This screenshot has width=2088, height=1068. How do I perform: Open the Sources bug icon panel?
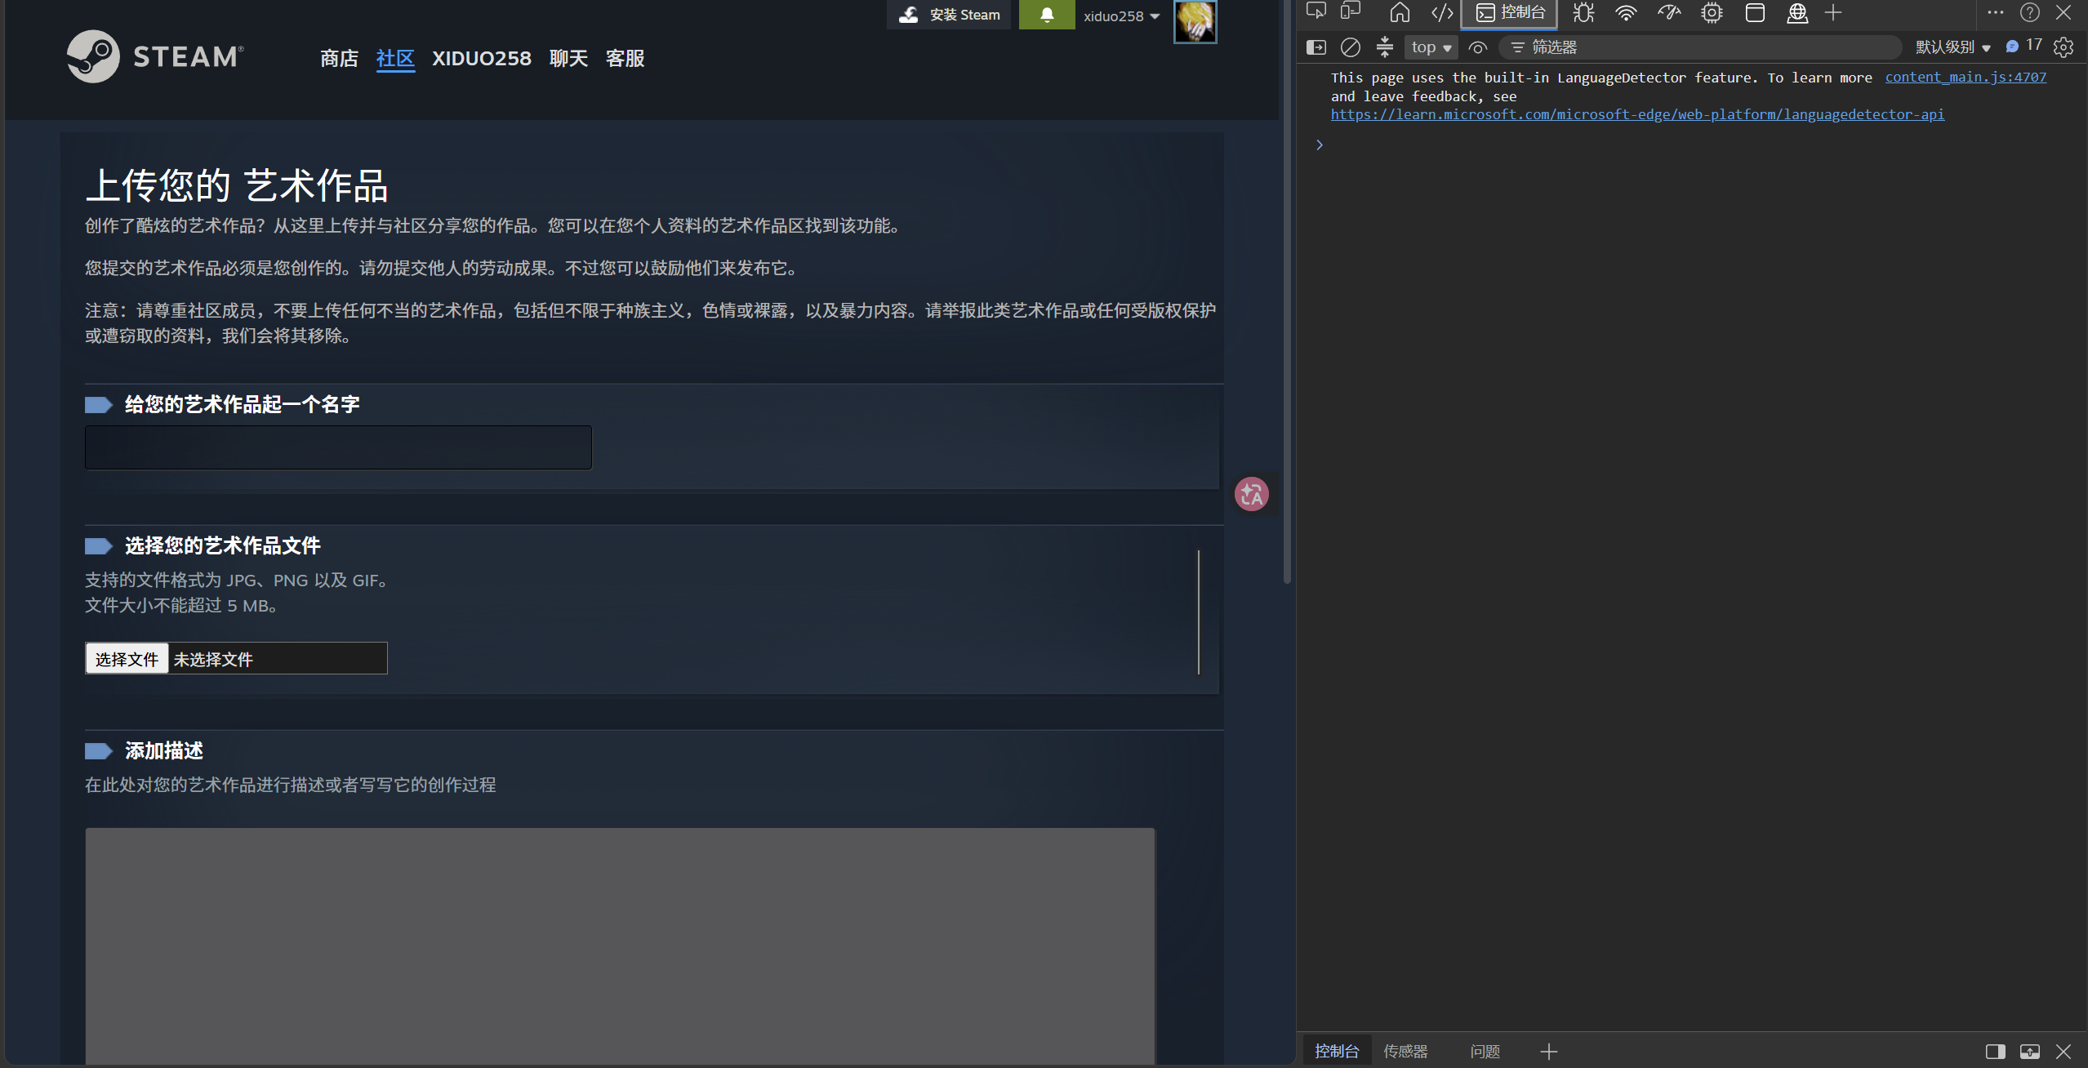[1583, 12]
